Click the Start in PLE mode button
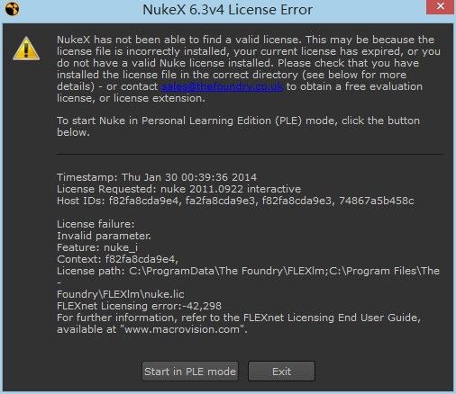 tap(190, 372)
